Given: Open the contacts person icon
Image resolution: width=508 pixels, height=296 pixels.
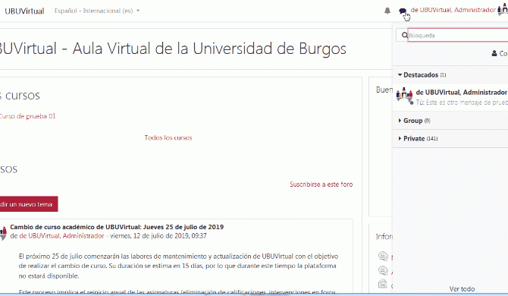Looking at the screenshot, I should [494, 53].
